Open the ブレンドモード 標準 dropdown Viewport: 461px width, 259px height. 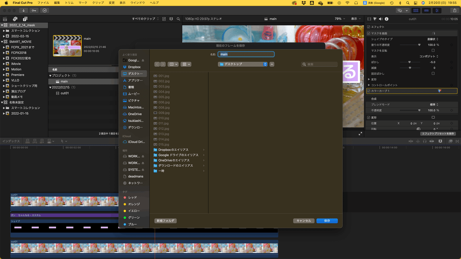pyautogui.click(x=434, y=104)
